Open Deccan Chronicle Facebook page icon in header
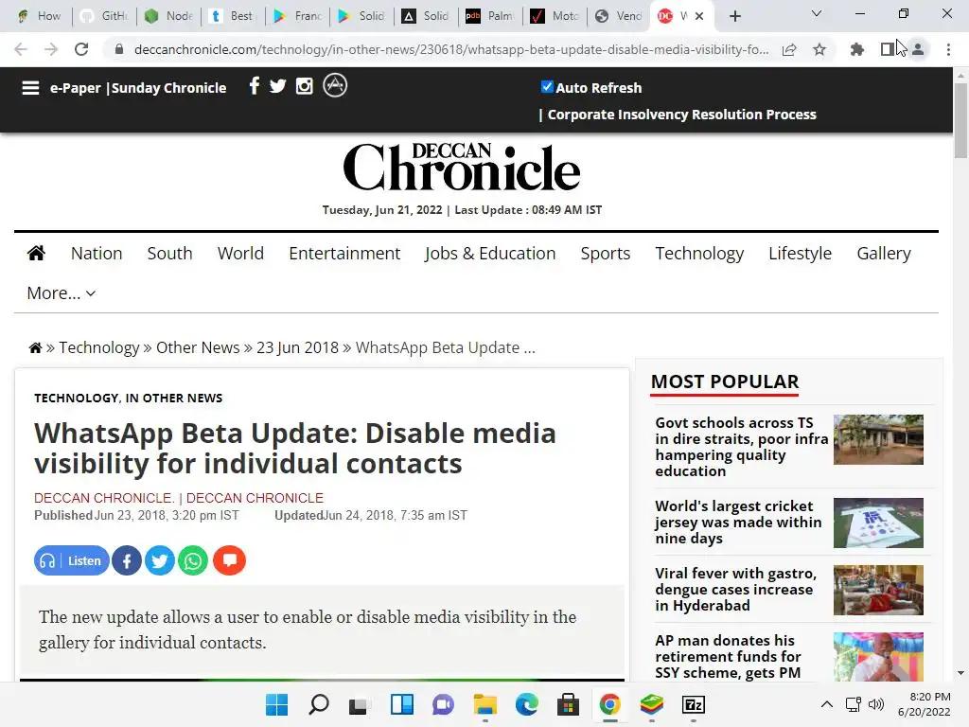The image size is (969, 727). 254,86
